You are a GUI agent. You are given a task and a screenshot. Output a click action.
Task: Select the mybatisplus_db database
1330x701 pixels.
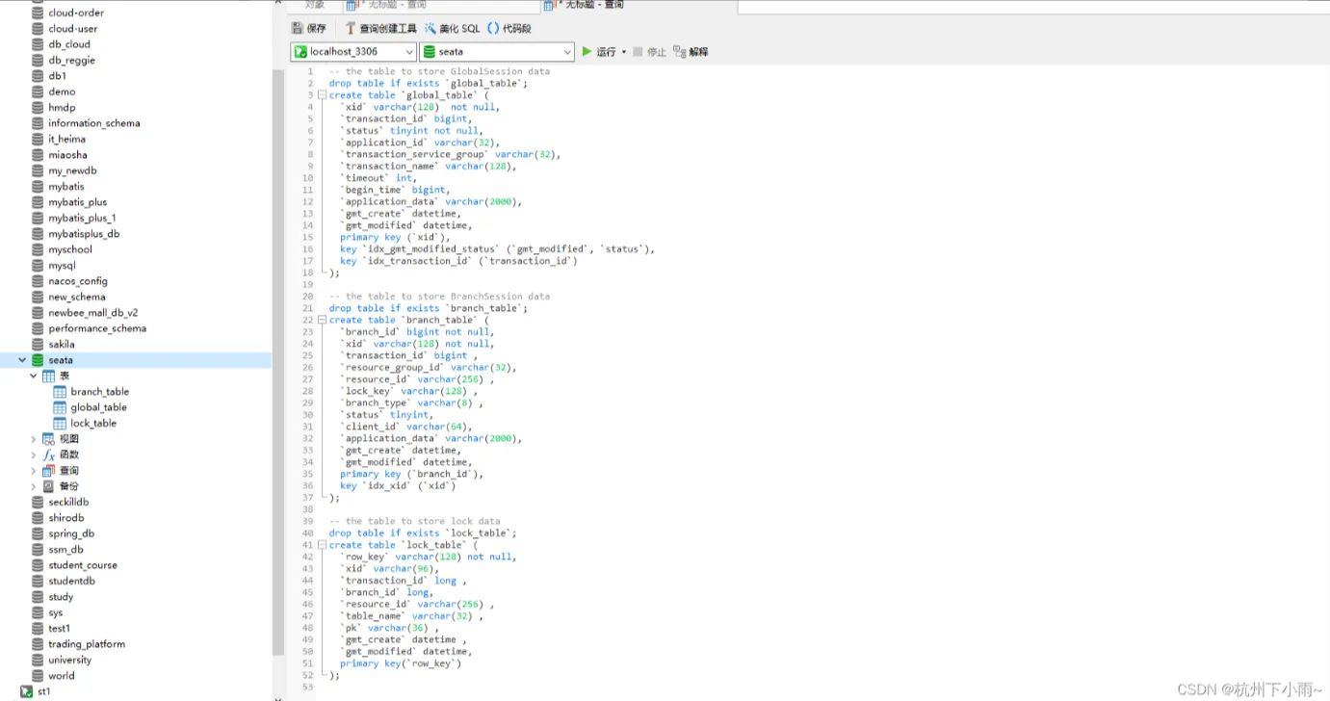84,234
